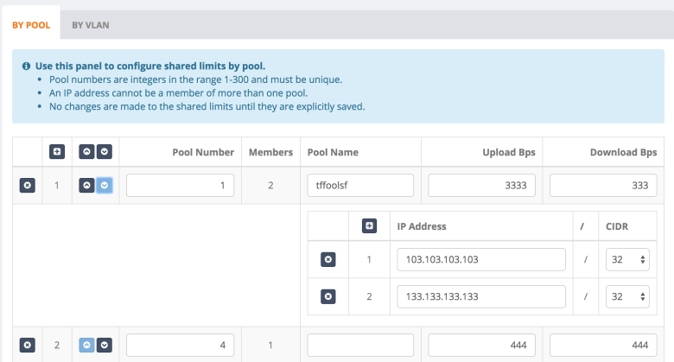
Task: Move all pools up using header arrow
Action: pyautogui.click(x=87, y=152)
